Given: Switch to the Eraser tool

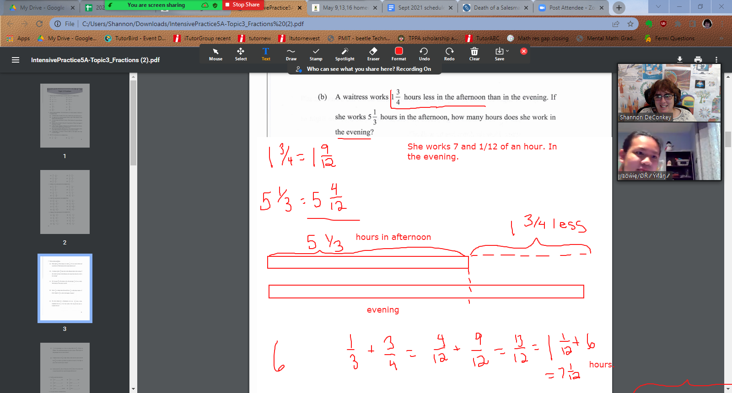Looking at the screenshot, I should pyautogui.click(x=373, y=54).
